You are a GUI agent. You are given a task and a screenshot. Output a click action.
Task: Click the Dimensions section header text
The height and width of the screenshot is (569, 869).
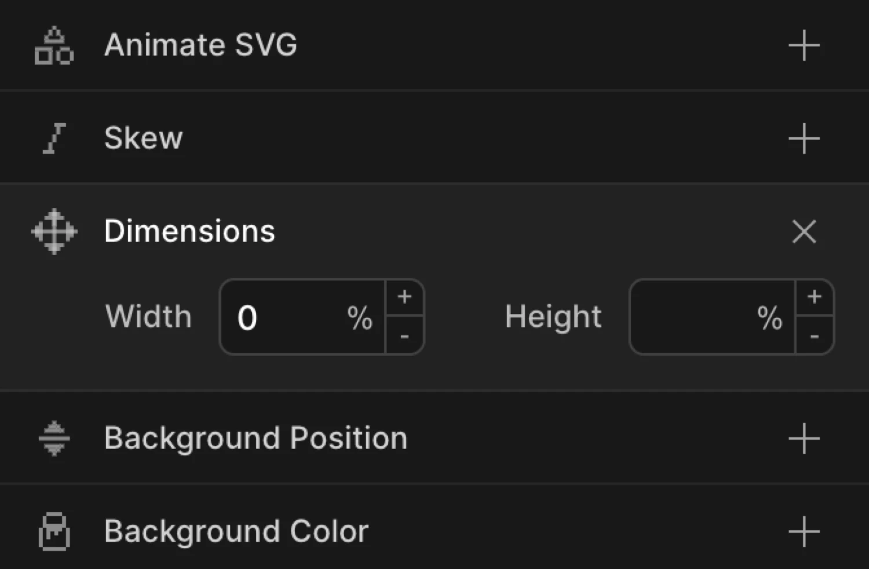[x=189, y=231]
